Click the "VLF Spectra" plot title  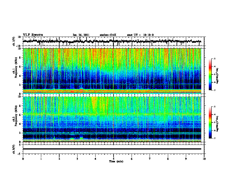coord(33,35)
